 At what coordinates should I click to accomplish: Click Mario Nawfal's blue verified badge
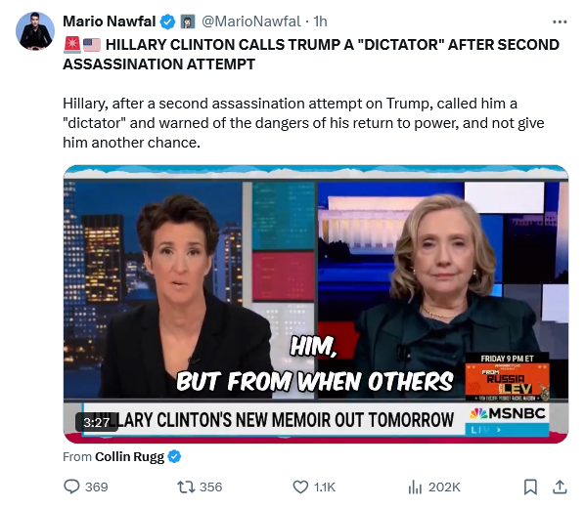[x=167, y=21]
